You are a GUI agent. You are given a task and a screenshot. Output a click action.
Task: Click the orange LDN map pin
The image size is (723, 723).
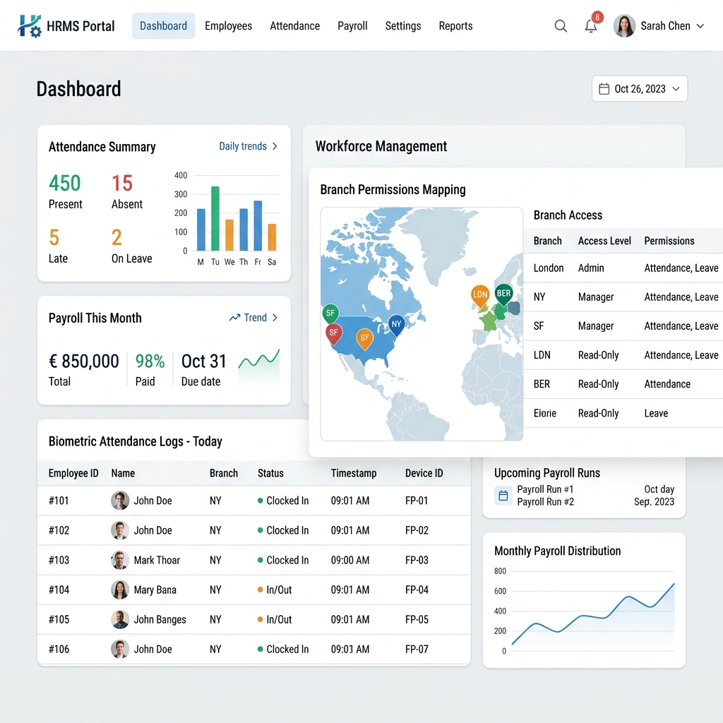point(480,296)
